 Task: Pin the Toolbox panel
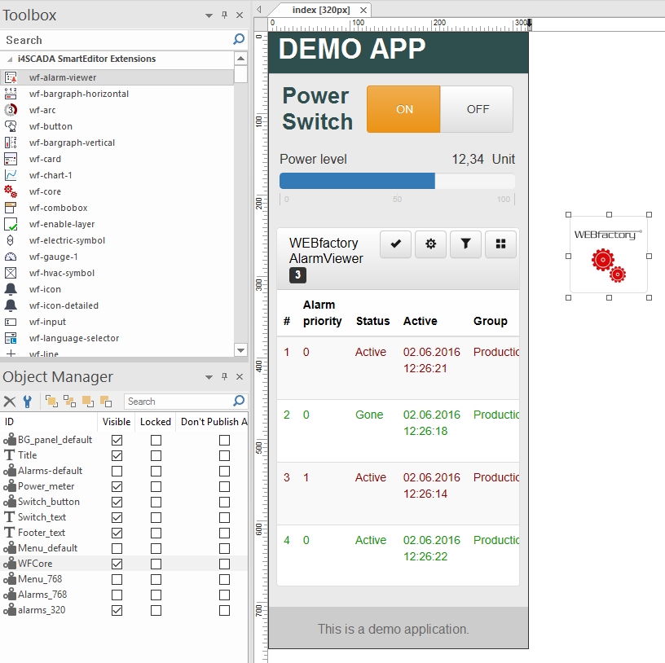[x=224, y=15]
